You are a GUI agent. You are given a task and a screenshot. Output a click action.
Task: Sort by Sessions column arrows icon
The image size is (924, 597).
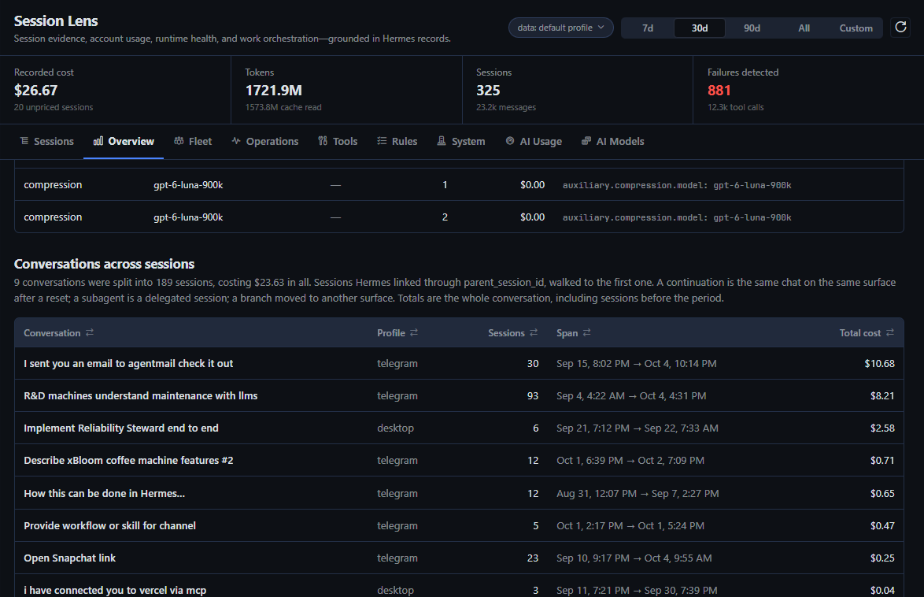(x=534, y=332)
